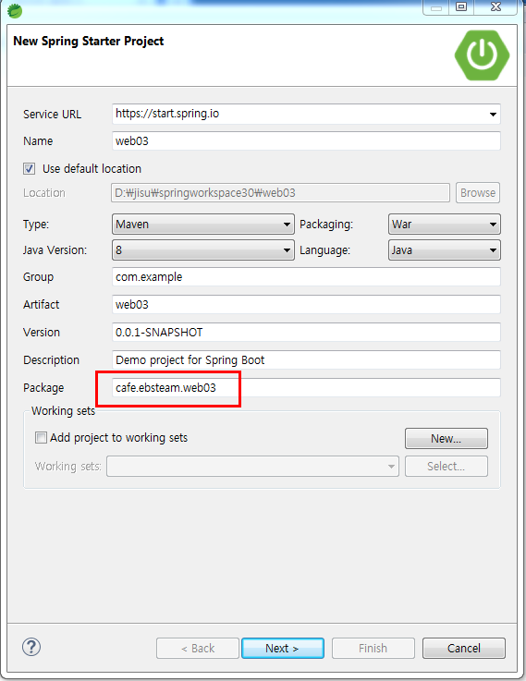Click the Description label

tap(51, 360)
